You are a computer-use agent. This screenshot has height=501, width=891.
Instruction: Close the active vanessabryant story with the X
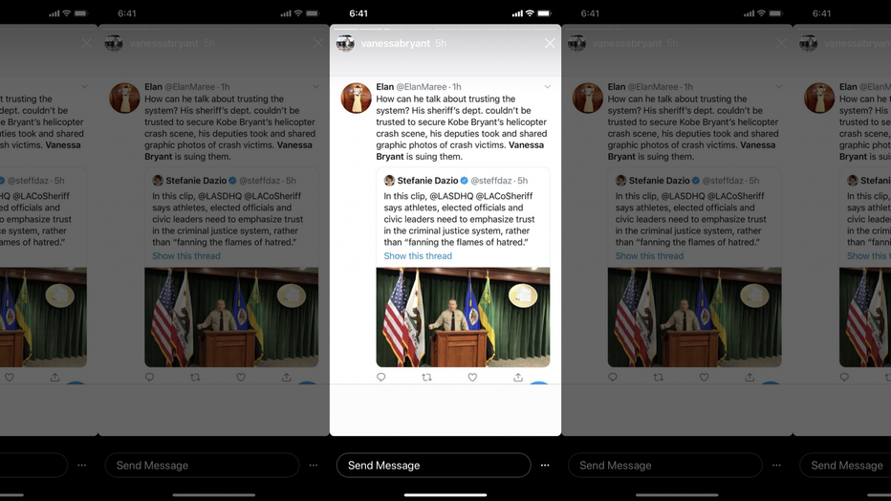click(x=550, y=43)
